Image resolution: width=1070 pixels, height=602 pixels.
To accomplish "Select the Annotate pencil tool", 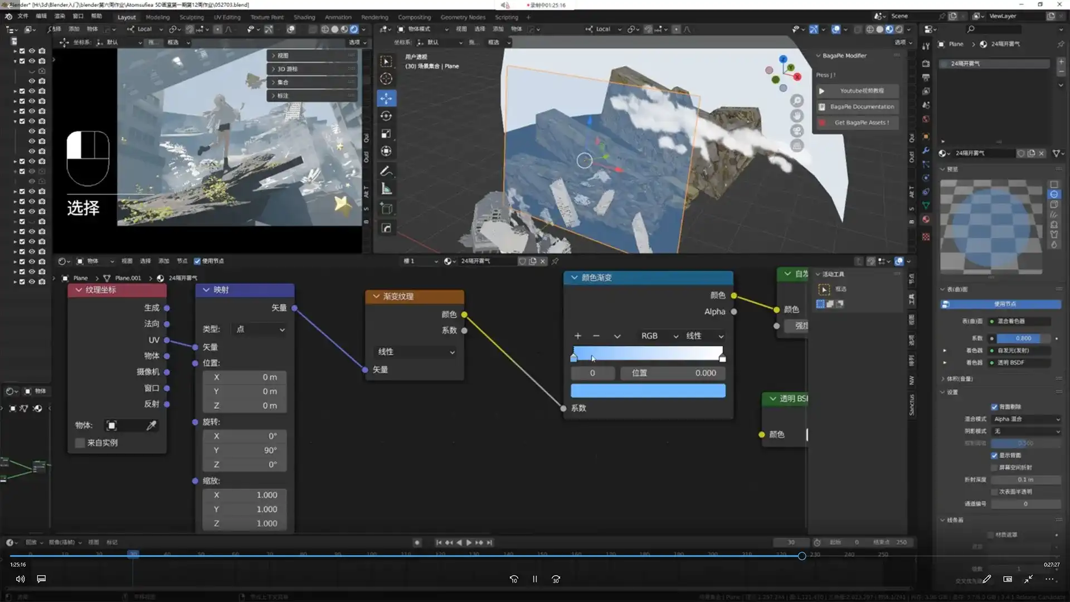I will point(386,171).
